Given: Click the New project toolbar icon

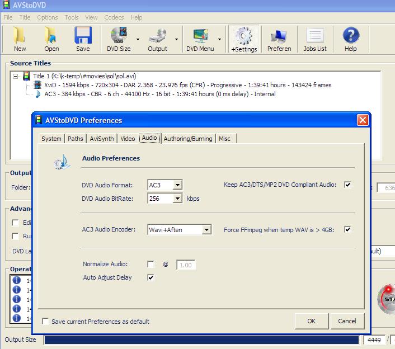Looking at the screenshot, I should [x=20, y=35].
